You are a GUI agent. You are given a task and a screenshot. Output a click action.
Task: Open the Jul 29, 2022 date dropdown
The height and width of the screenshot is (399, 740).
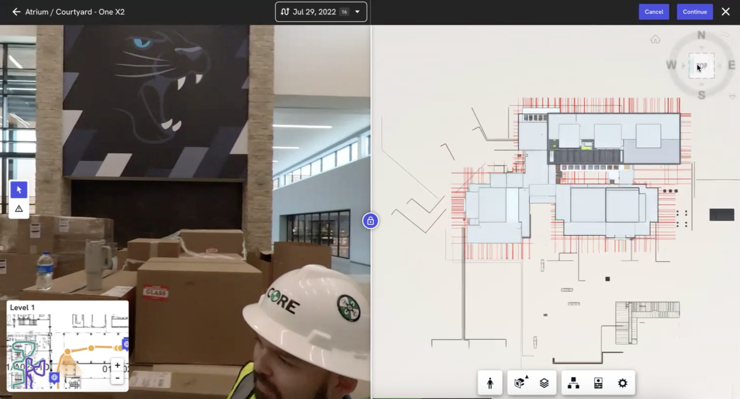[321, 12]
